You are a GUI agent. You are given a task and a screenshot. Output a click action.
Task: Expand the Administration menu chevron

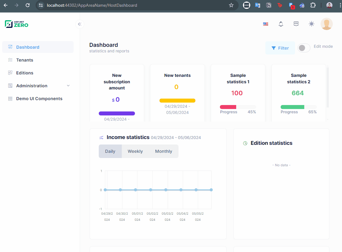tap(68, 86)
